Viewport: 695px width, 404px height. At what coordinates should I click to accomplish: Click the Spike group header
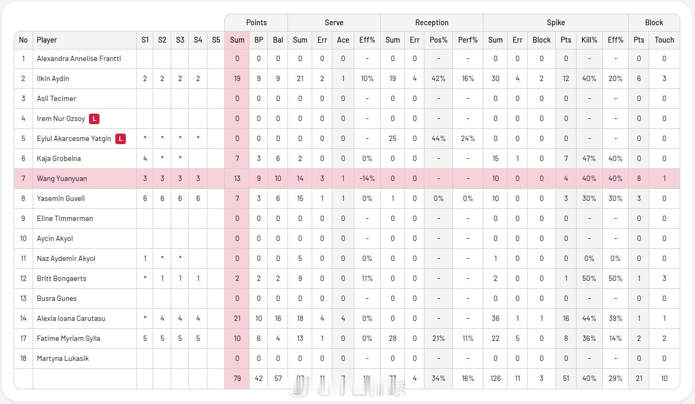pos(555,23)
